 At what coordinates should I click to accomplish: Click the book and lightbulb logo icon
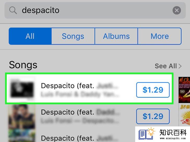coord(147,134)
